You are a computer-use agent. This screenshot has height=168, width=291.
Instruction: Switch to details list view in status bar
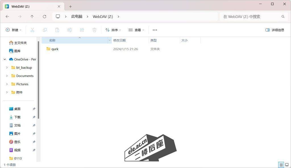pyautogui.click(x=281, y=165)
